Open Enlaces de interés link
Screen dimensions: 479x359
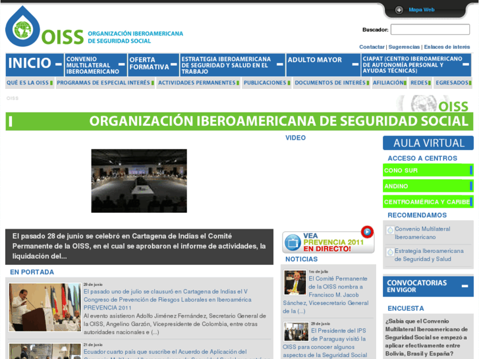[x=447, y=47]
